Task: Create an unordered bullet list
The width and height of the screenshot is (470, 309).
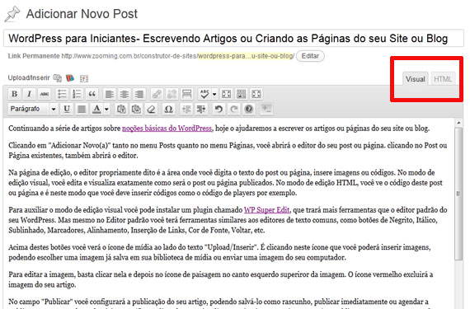Action: click(62, 94)
